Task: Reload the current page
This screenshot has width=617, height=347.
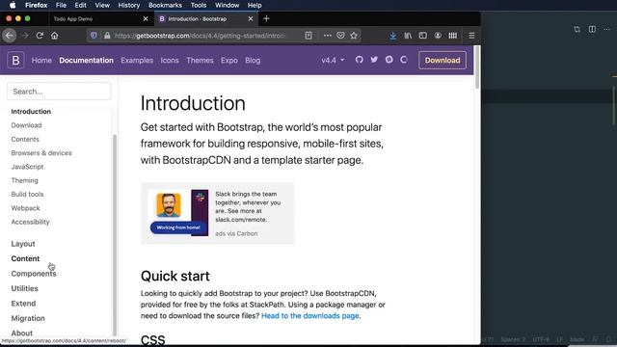Action: (40, 36)
